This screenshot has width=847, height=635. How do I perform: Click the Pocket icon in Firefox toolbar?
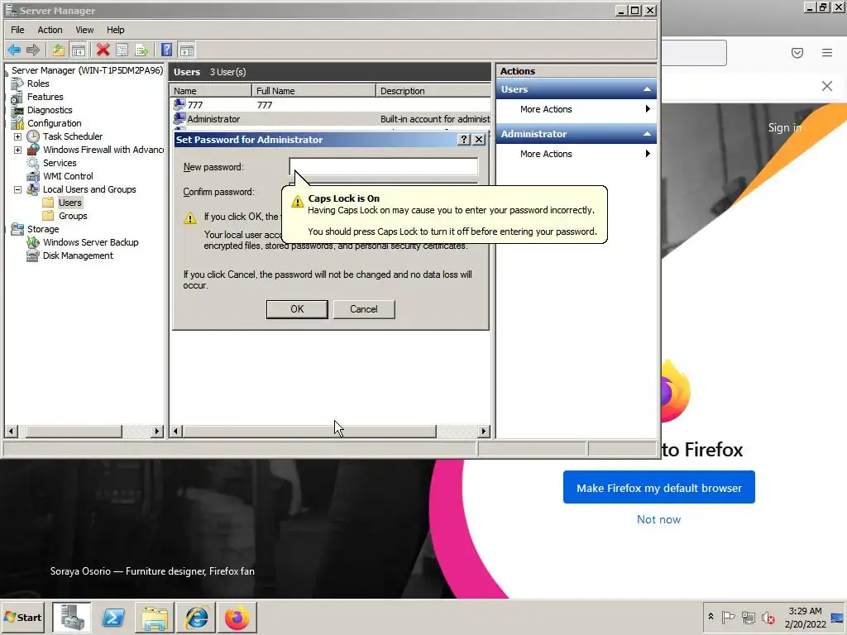[x=797, y=52]
